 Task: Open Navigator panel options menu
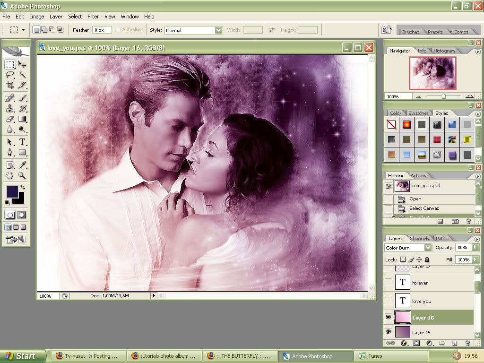coord(478,52)
